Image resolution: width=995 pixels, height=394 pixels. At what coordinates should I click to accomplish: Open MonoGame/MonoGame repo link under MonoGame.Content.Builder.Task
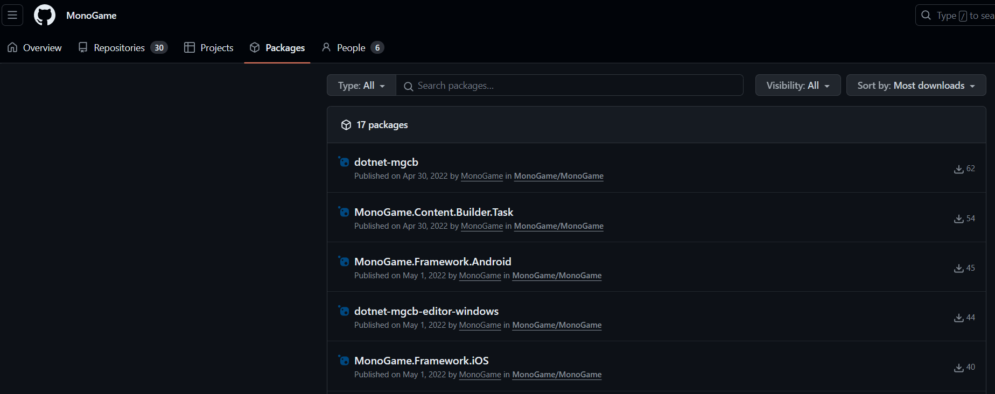point(559,226)
